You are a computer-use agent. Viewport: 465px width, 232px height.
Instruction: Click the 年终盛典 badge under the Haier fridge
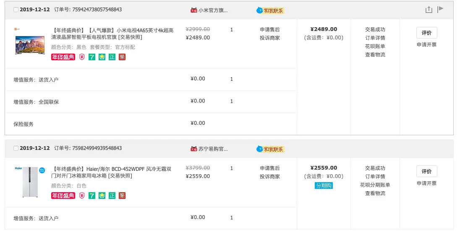tap(63, 196)
